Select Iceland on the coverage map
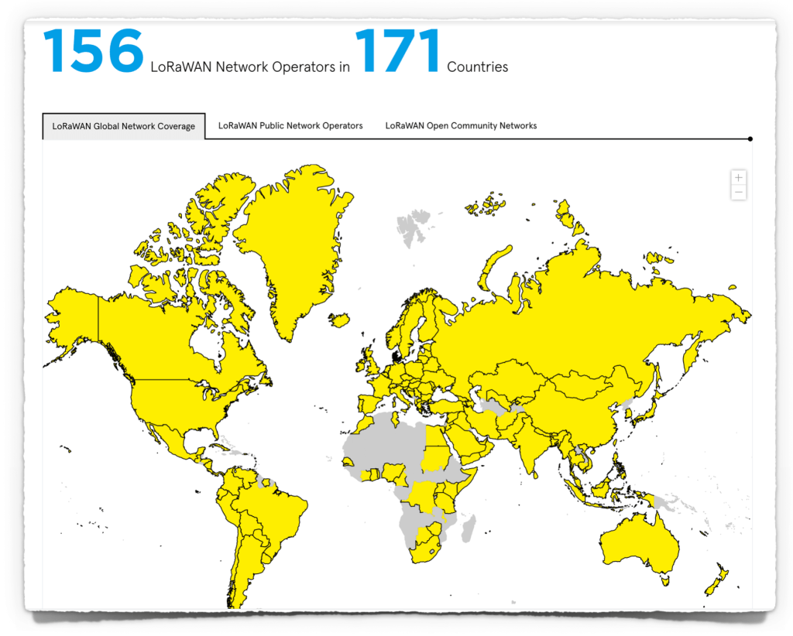The image size is (793, 636). (339, 320)
